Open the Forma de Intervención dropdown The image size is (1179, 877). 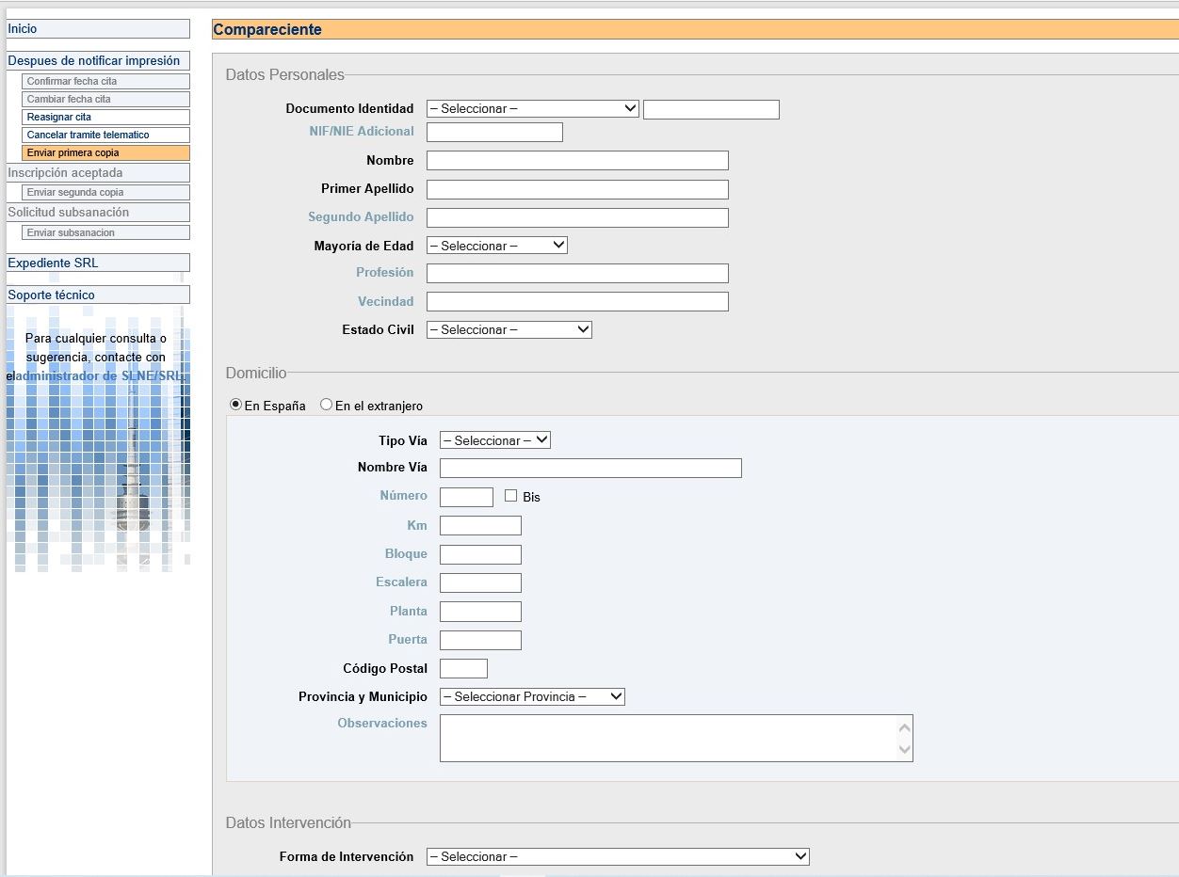(617, 857)
